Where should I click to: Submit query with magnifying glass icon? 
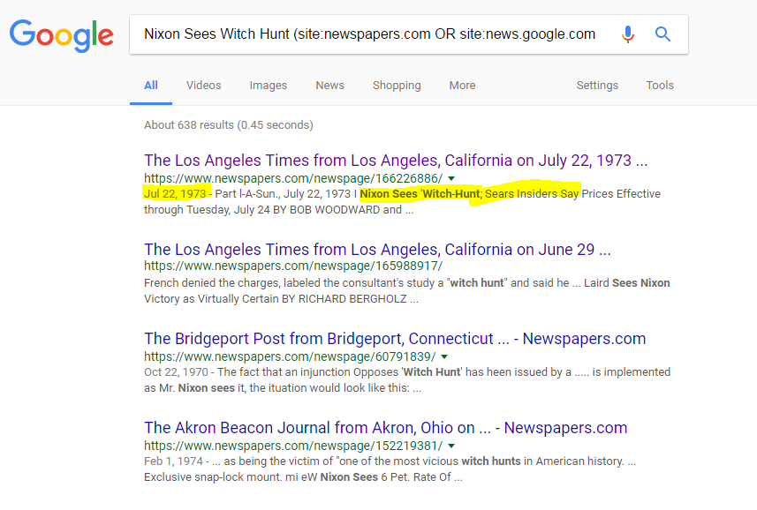point(662,34)
